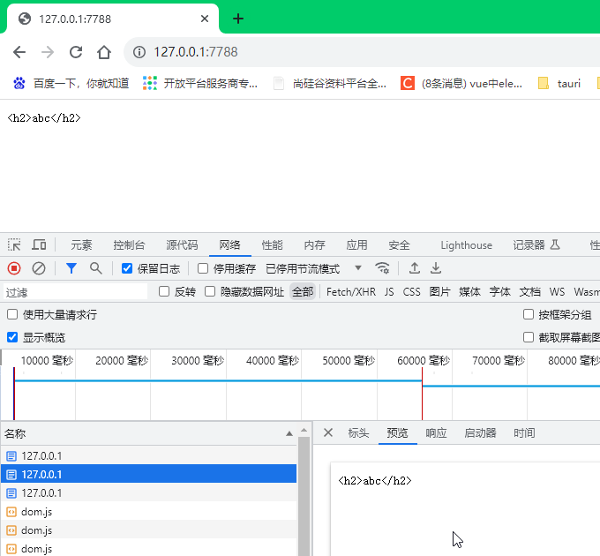Viewport: 600px width, 556px height.
Task: Open the (8条消息) vue中ele bookmark
Action: click(461, 84)
